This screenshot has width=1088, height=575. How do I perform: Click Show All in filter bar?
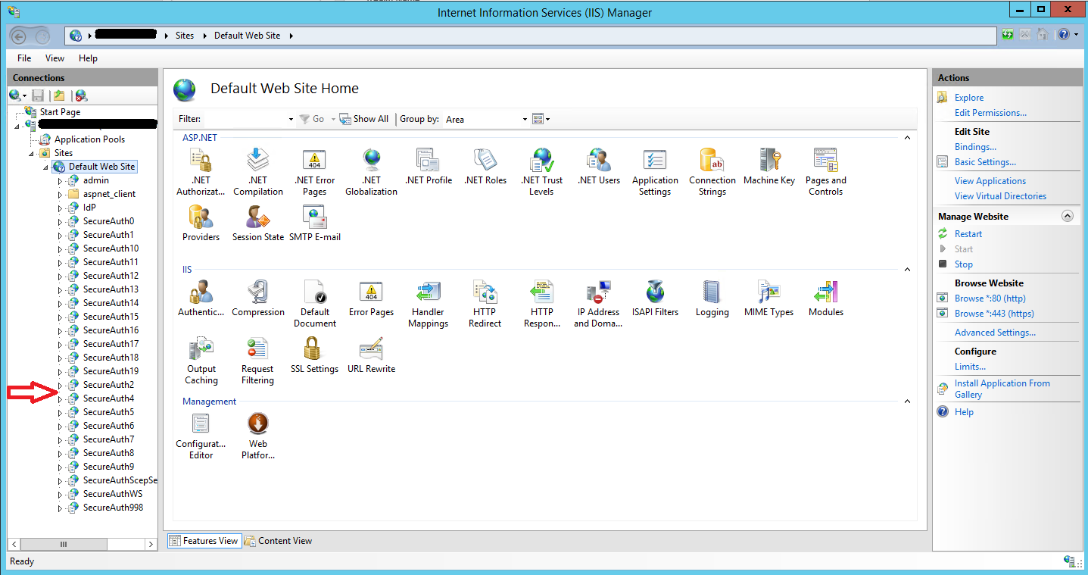(364, 119)
